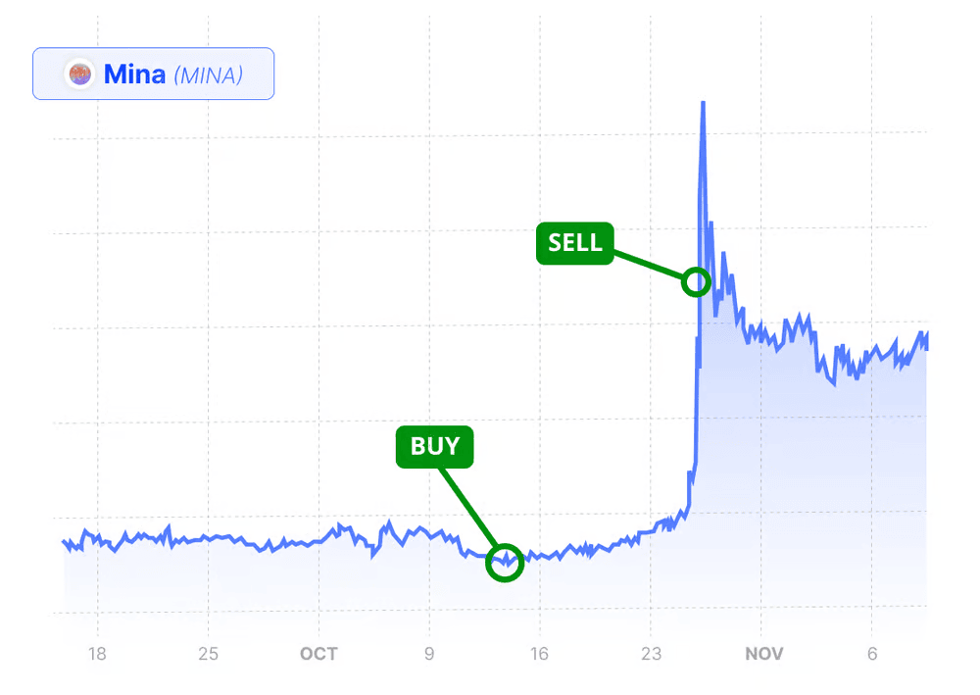Select the Mina (MINA) title badge

coord(153,74)
